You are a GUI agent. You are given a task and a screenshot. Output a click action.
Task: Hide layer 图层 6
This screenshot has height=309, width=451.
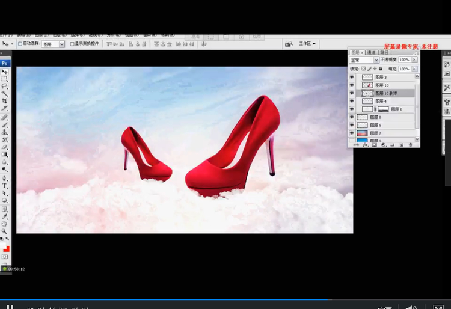tap(352, 109)
